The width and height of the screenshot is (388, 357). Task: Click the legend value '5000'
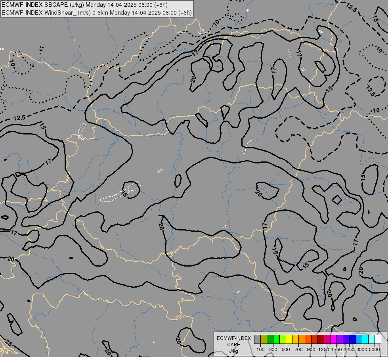(x=375, y=349)
